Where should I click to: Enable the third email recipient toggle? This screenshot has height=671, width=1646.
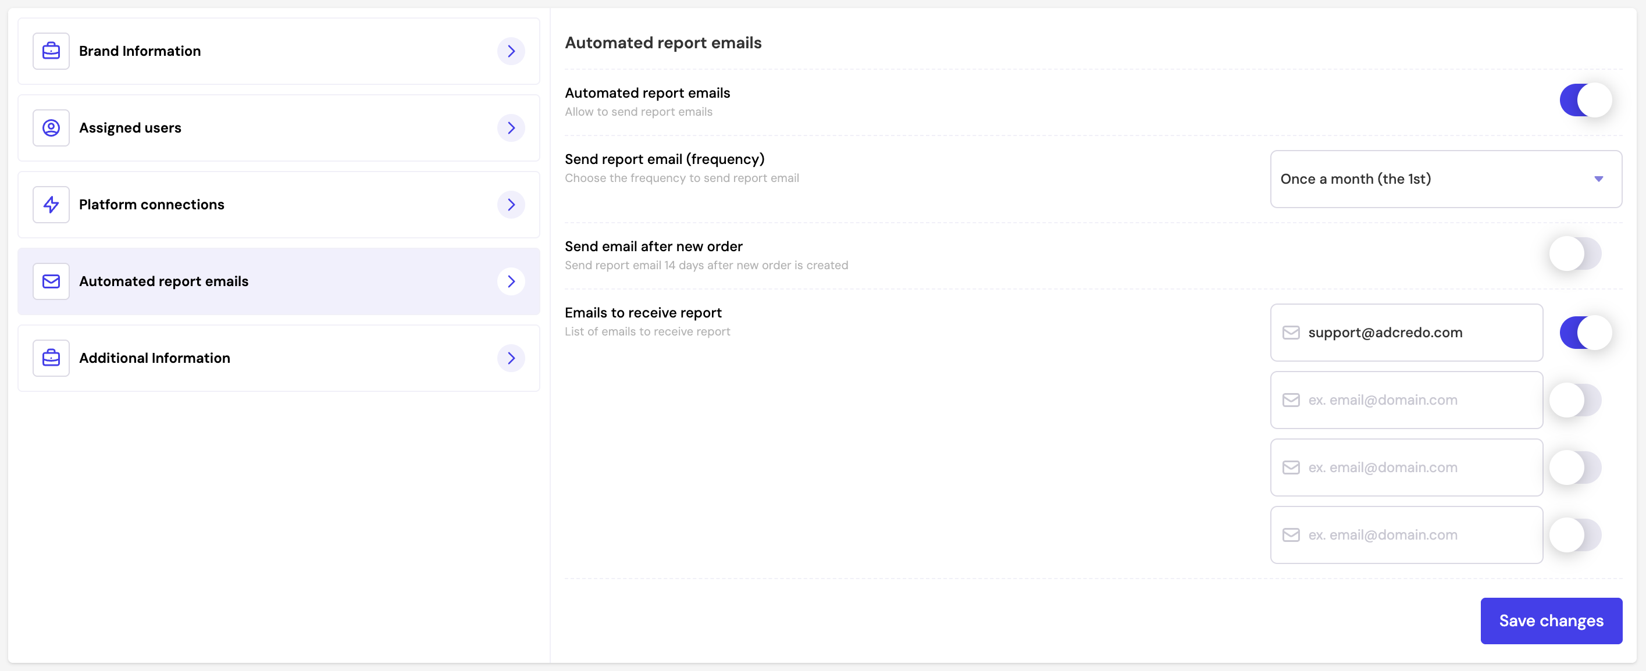pyautogui.click(x=1575, y=468)
